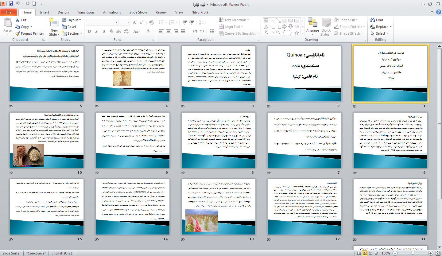Click the Cut scissors icon
Image resolution: width=442 pixels, height=256 pixels.
[x=17, y=20]
